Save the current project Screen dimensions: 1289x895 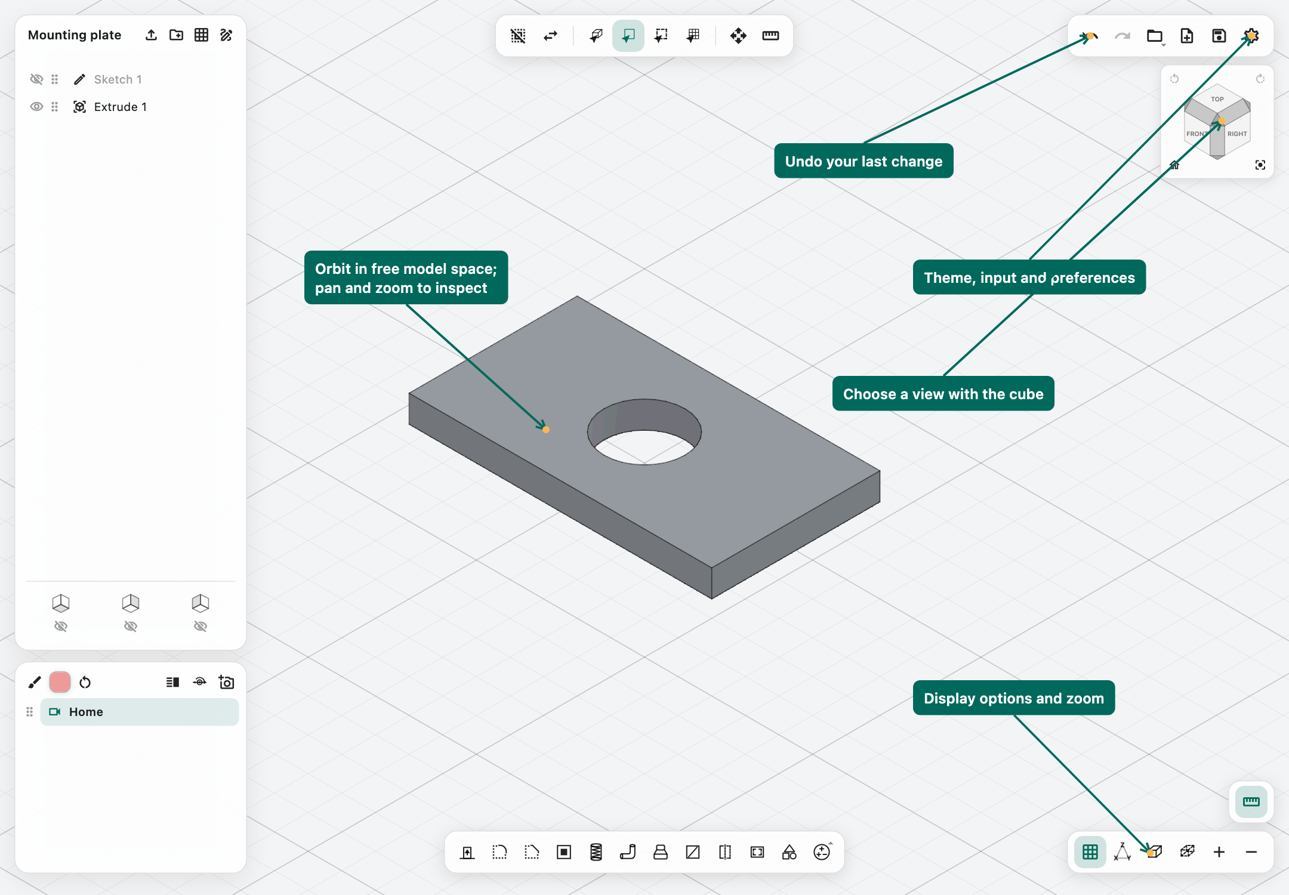pos(1219,36)
